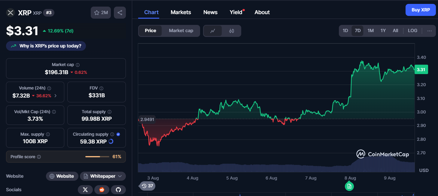Open the Chart tab
Screen dimensions: 438x196
(x=151, y=12)
